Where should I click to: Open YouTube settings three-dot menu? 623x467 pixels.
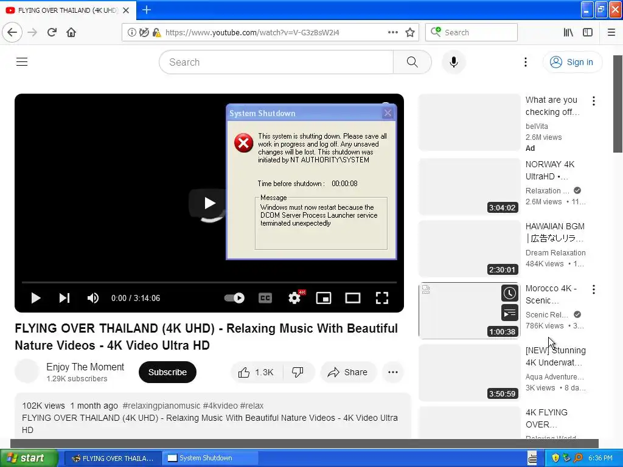525,62
